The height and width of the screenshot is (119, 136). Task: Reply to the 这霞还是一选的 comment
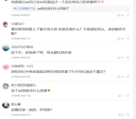point(128,115)
